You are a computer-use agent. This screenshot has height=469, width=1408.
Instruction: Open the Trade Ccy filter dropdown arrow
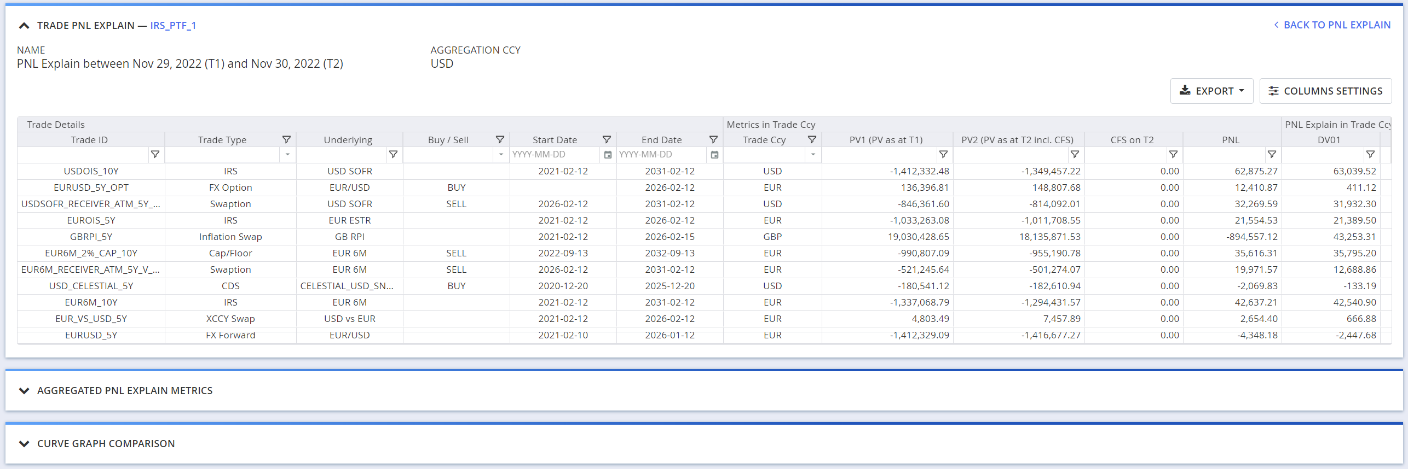tap(813, 155)
